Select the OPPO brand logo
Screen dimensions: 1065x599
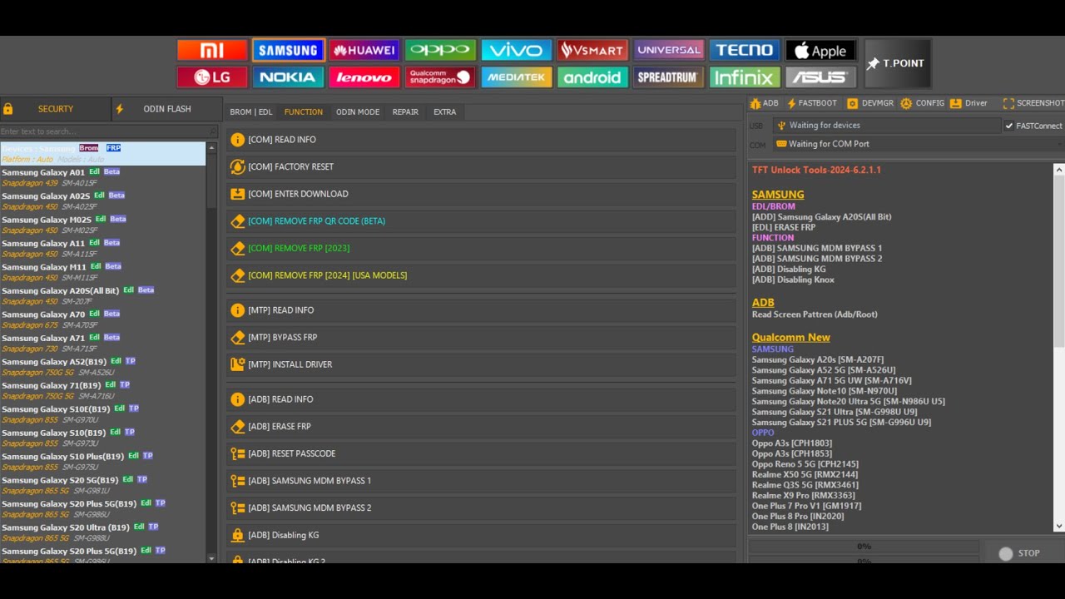tap(440, 50)
